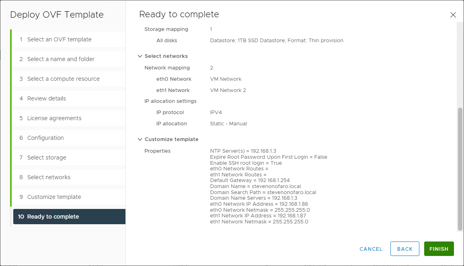Collapse the Customize template section
Screen dimensions: 464x266
pos(140,139)
